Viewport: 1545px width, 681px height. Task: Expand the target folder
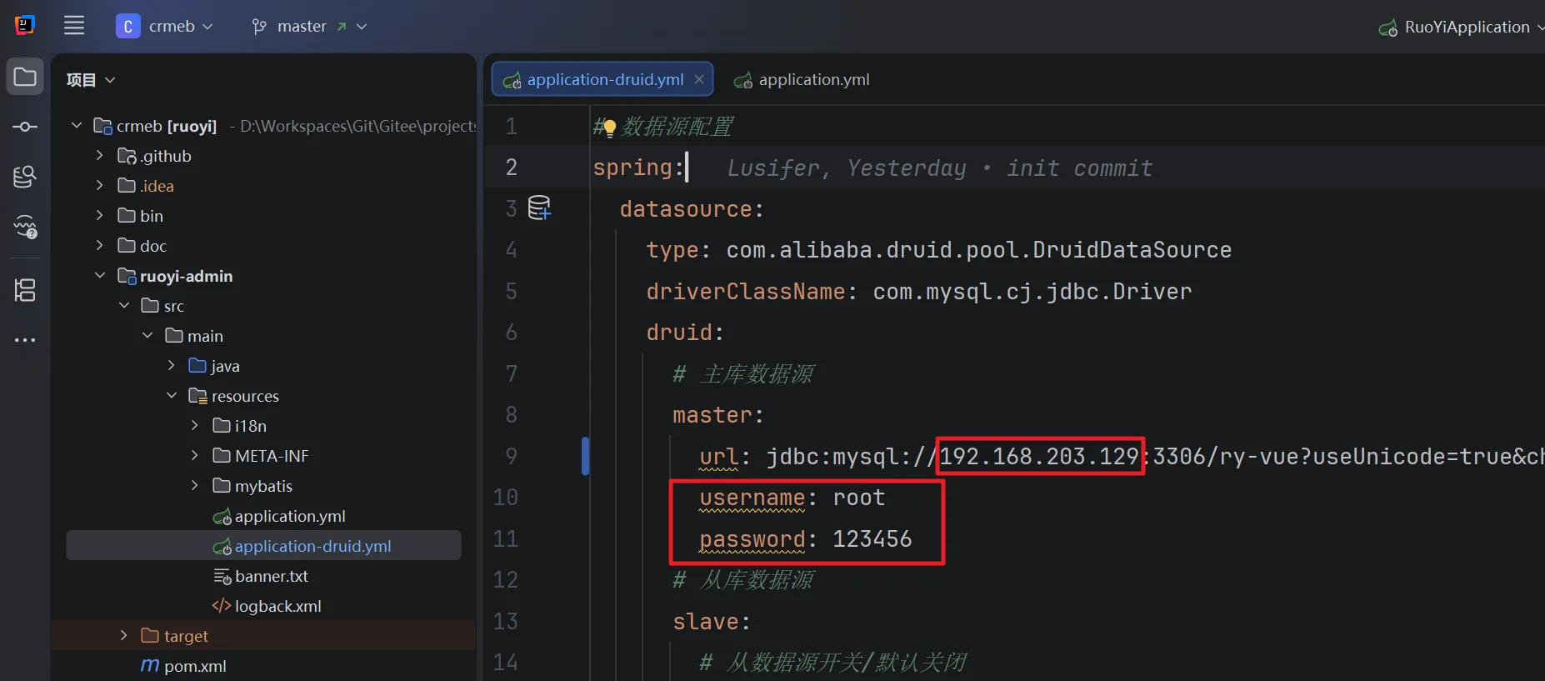[x=124, y=635]
